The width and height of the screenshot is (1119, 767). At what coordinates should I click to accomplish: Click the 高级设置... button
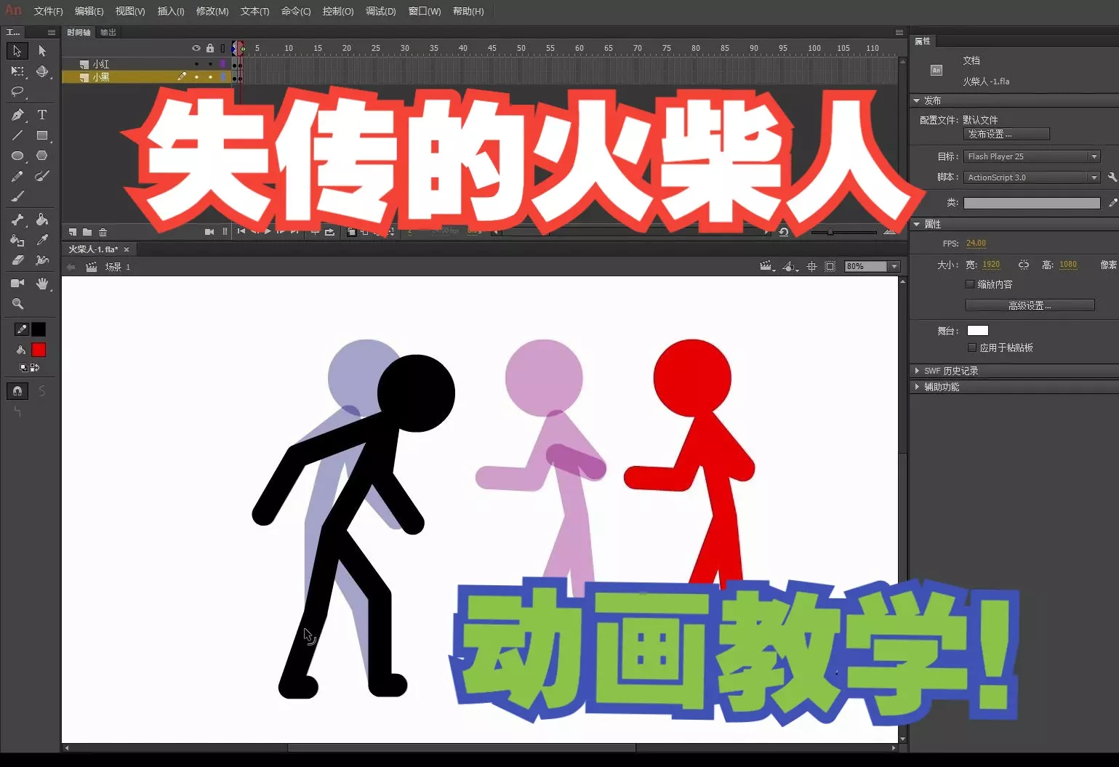1030,305
